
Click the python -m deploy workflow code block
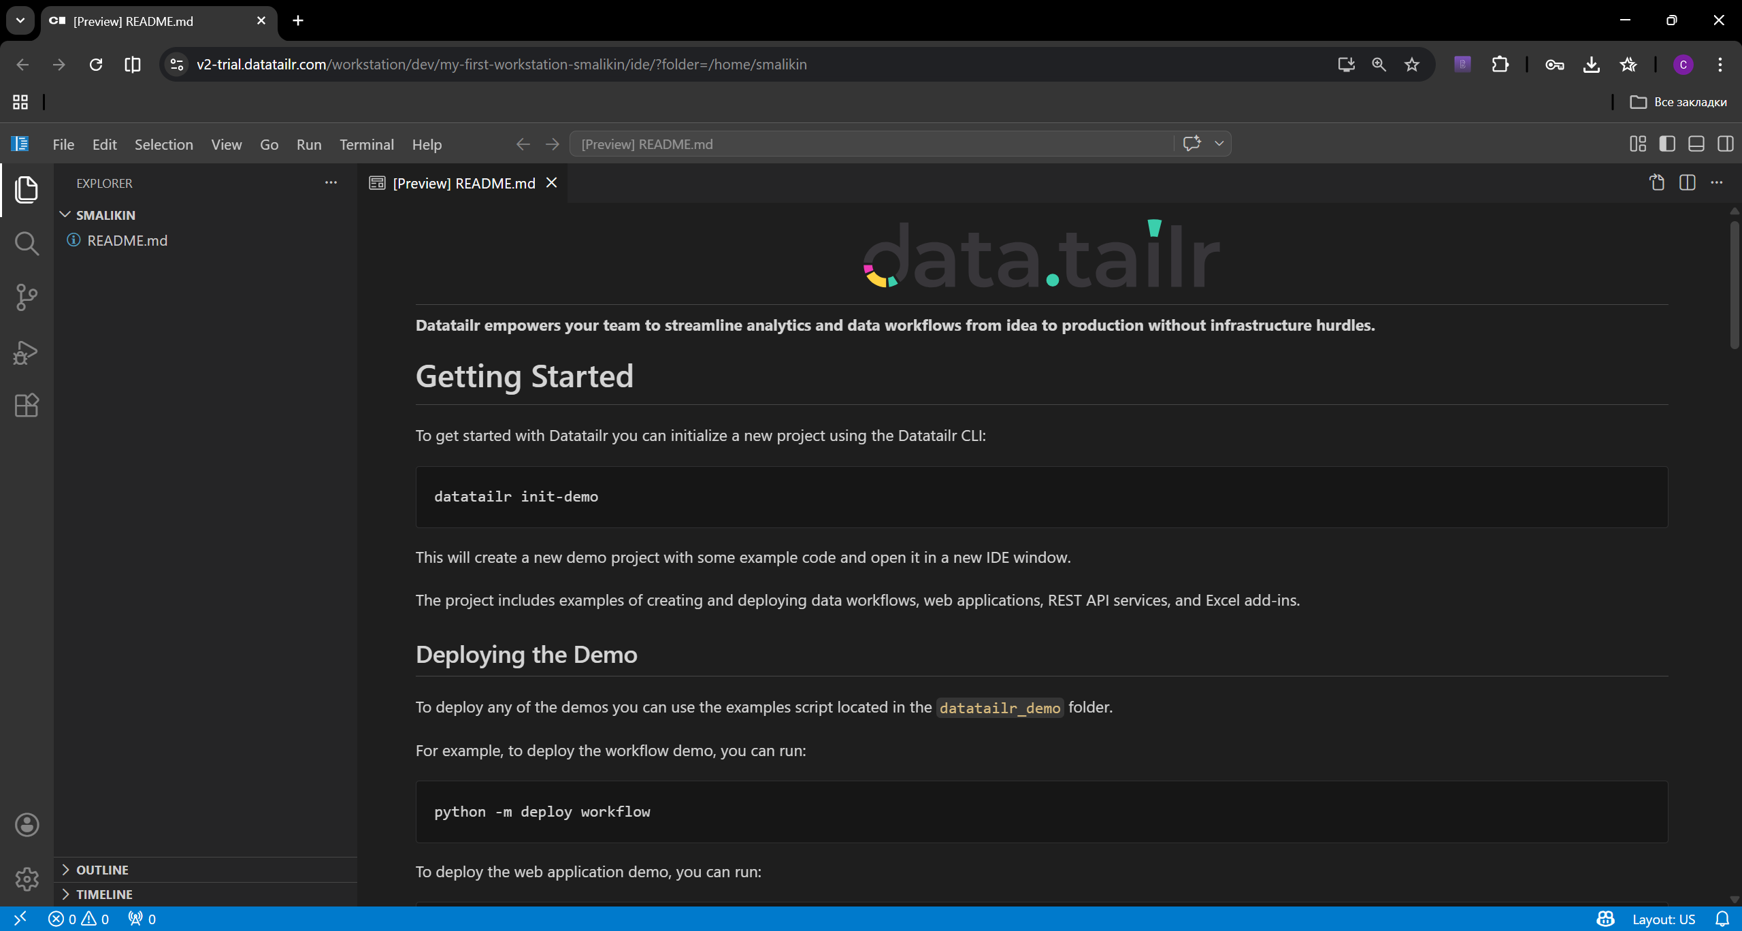[x=1042, y=812]
